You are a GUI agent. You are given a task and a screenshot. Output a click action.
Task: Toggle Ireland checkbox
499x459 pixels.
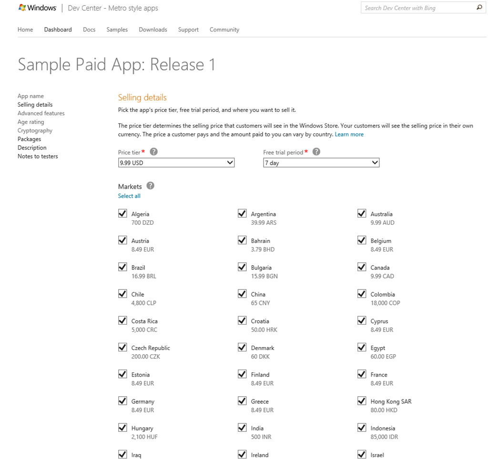click(242, 454)
